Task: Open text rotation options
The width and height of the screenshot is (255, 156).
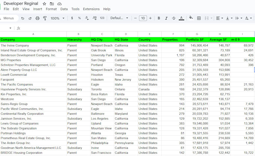Action: pyautogui.click(x=248, y=18)
